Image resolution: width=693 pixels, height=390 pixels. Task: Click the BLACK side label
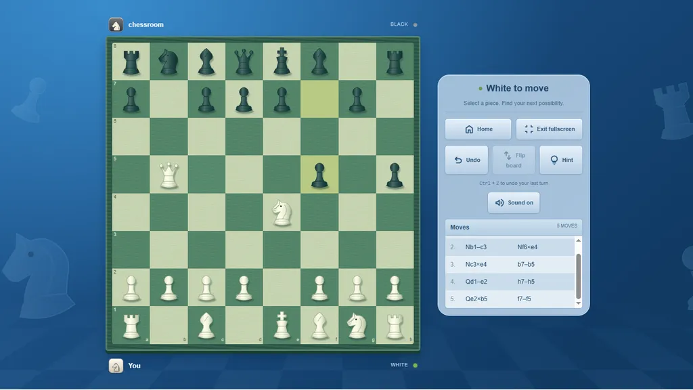(x=399, y=24)
